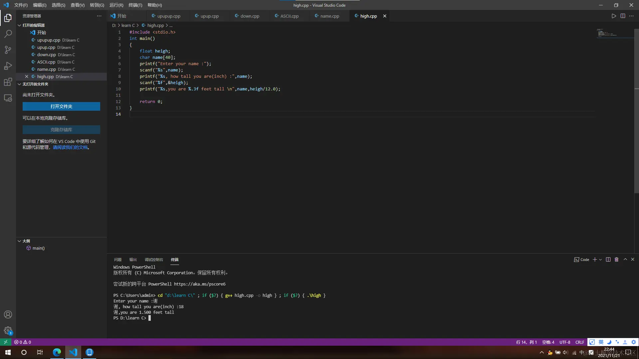Screen dimensions: 639x359
Task: Select upup.cpp in Open Editors list
Action: tap(46, 47)
